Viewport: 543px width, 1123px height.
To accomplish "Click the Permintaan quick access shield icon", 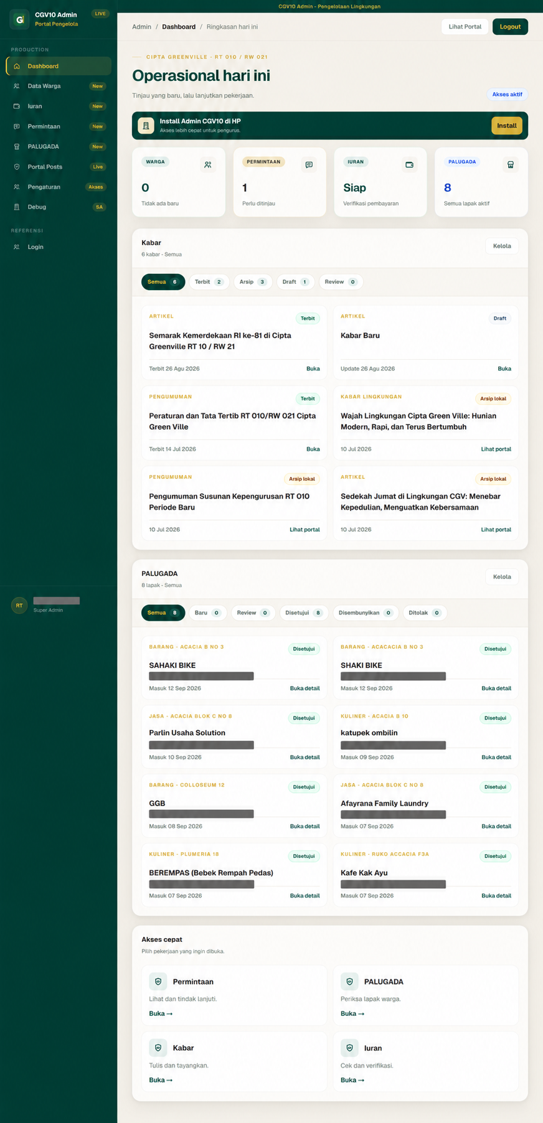I will pyautogui.click(x=158, y=982).
